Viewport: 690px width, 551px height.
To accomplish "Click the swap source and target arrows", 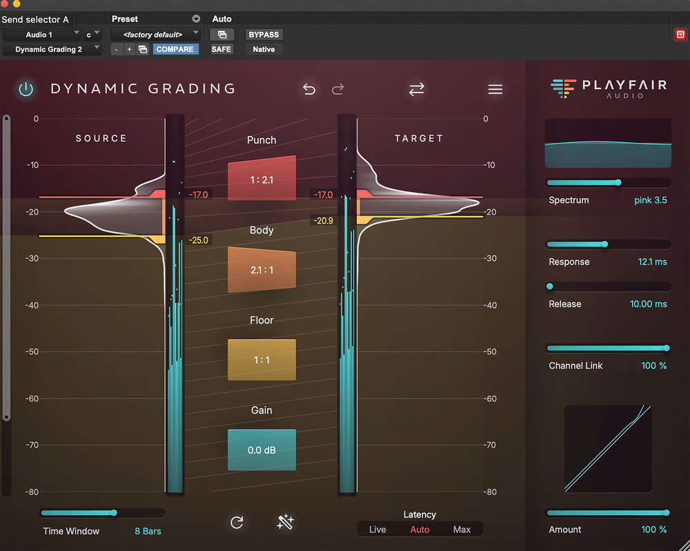I will (x=416, y=89).
